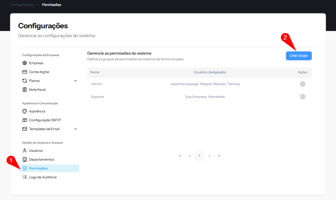Click the list icon for Logs de Auditoria
This screenshot has height=200, width=336.
[x=25, y=177]
